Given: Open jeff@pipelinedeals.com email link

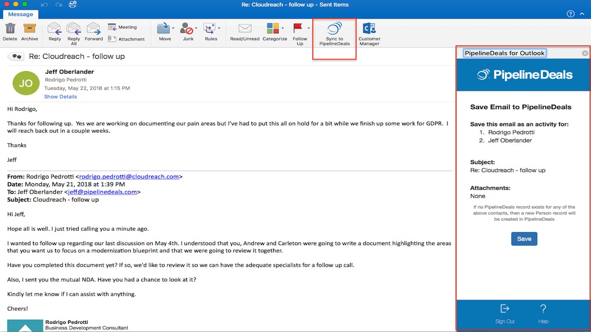Looking at the screenshot, I should click(103, 192).
